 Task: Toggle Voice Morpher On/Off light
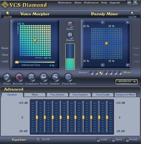pyautogui.click(x=8, y=13)
